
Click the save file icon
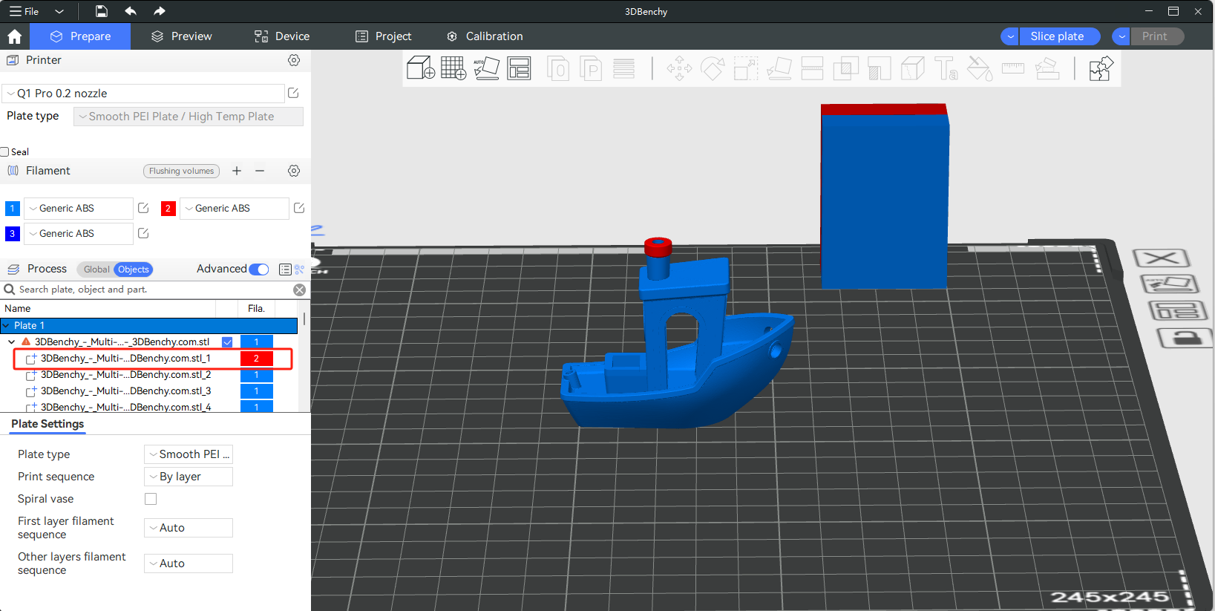(x=102, y=11)
